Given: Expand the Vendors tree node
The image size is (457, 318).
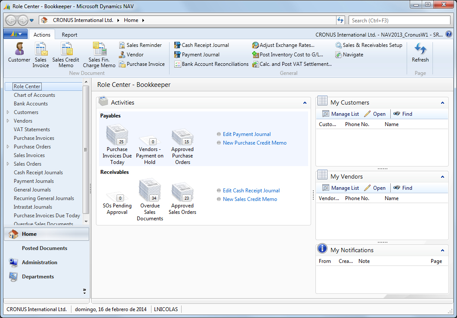Looking at the screenshot, I should [8, 120].
